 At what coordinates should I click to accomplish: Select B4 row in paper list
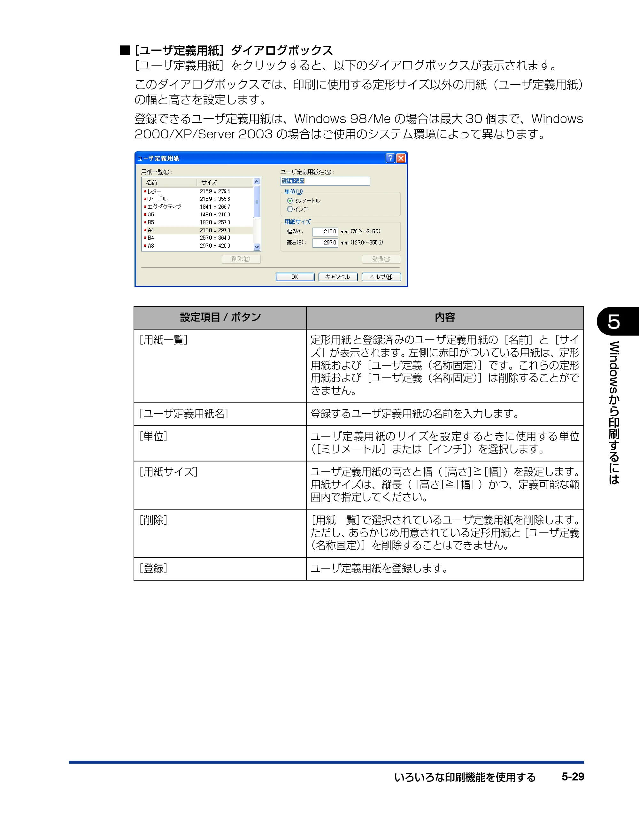click(x=197, y=238)
